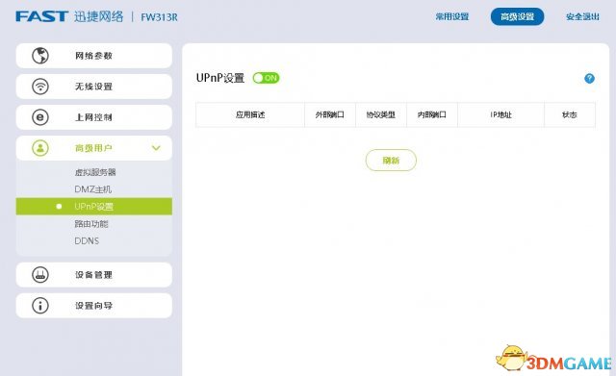
Task: Select the DMZ主机 submenu item
Action: [x=93, y=189]
